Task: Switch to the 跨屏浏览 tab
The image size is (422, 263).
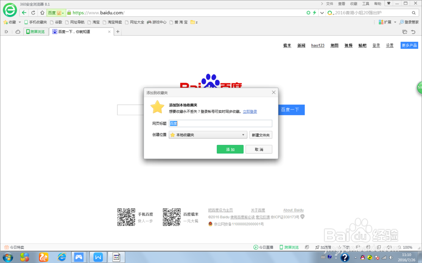Action: [36, 31]
